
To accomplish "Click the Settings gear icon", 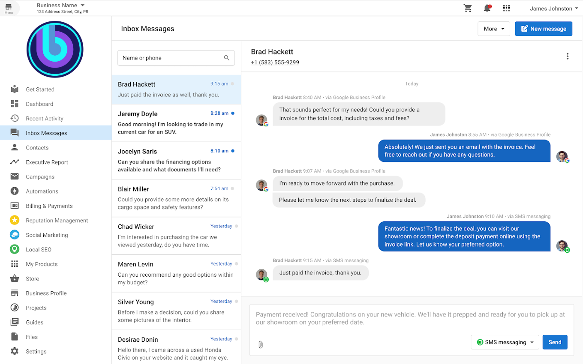I will [15, 352].
